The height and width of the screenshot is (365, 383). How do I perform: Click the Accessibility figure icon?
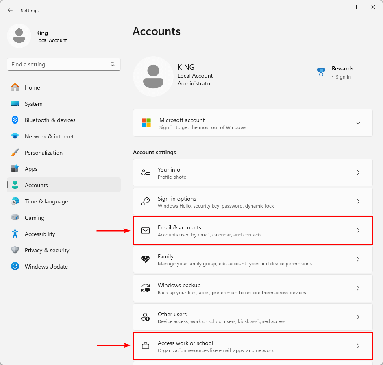point(15,234)
